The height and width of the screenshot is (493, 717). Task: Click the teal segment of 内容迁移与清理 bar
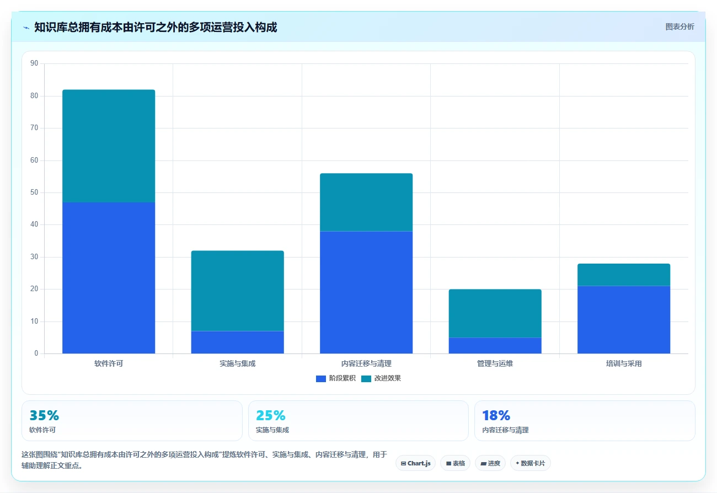[366, 202]
